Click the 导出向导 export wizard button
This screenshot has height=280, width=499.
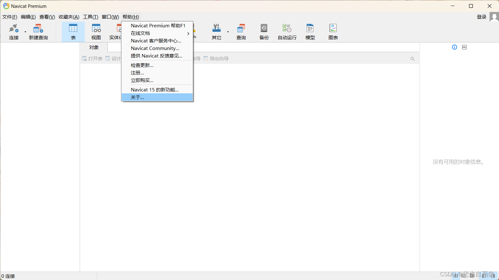[216, 58]
